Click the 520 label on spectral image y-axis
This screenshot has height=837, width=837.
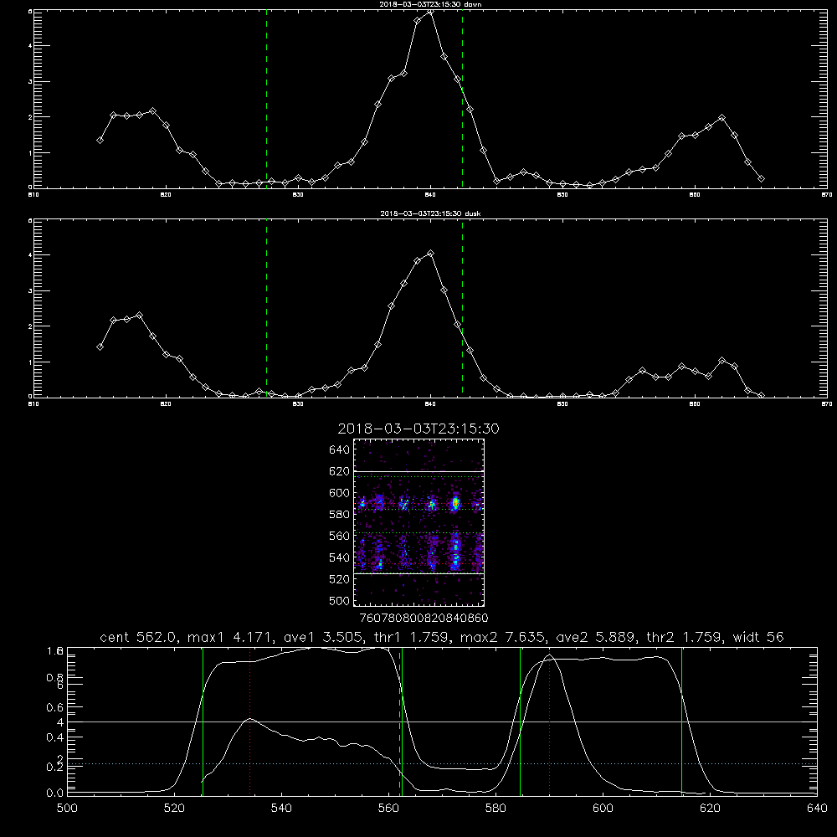point(340,579)
